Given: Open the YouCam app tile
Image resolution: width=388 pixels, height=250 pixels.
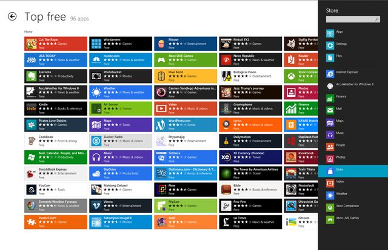Looking at the screenshot, I should pos(56,189).
